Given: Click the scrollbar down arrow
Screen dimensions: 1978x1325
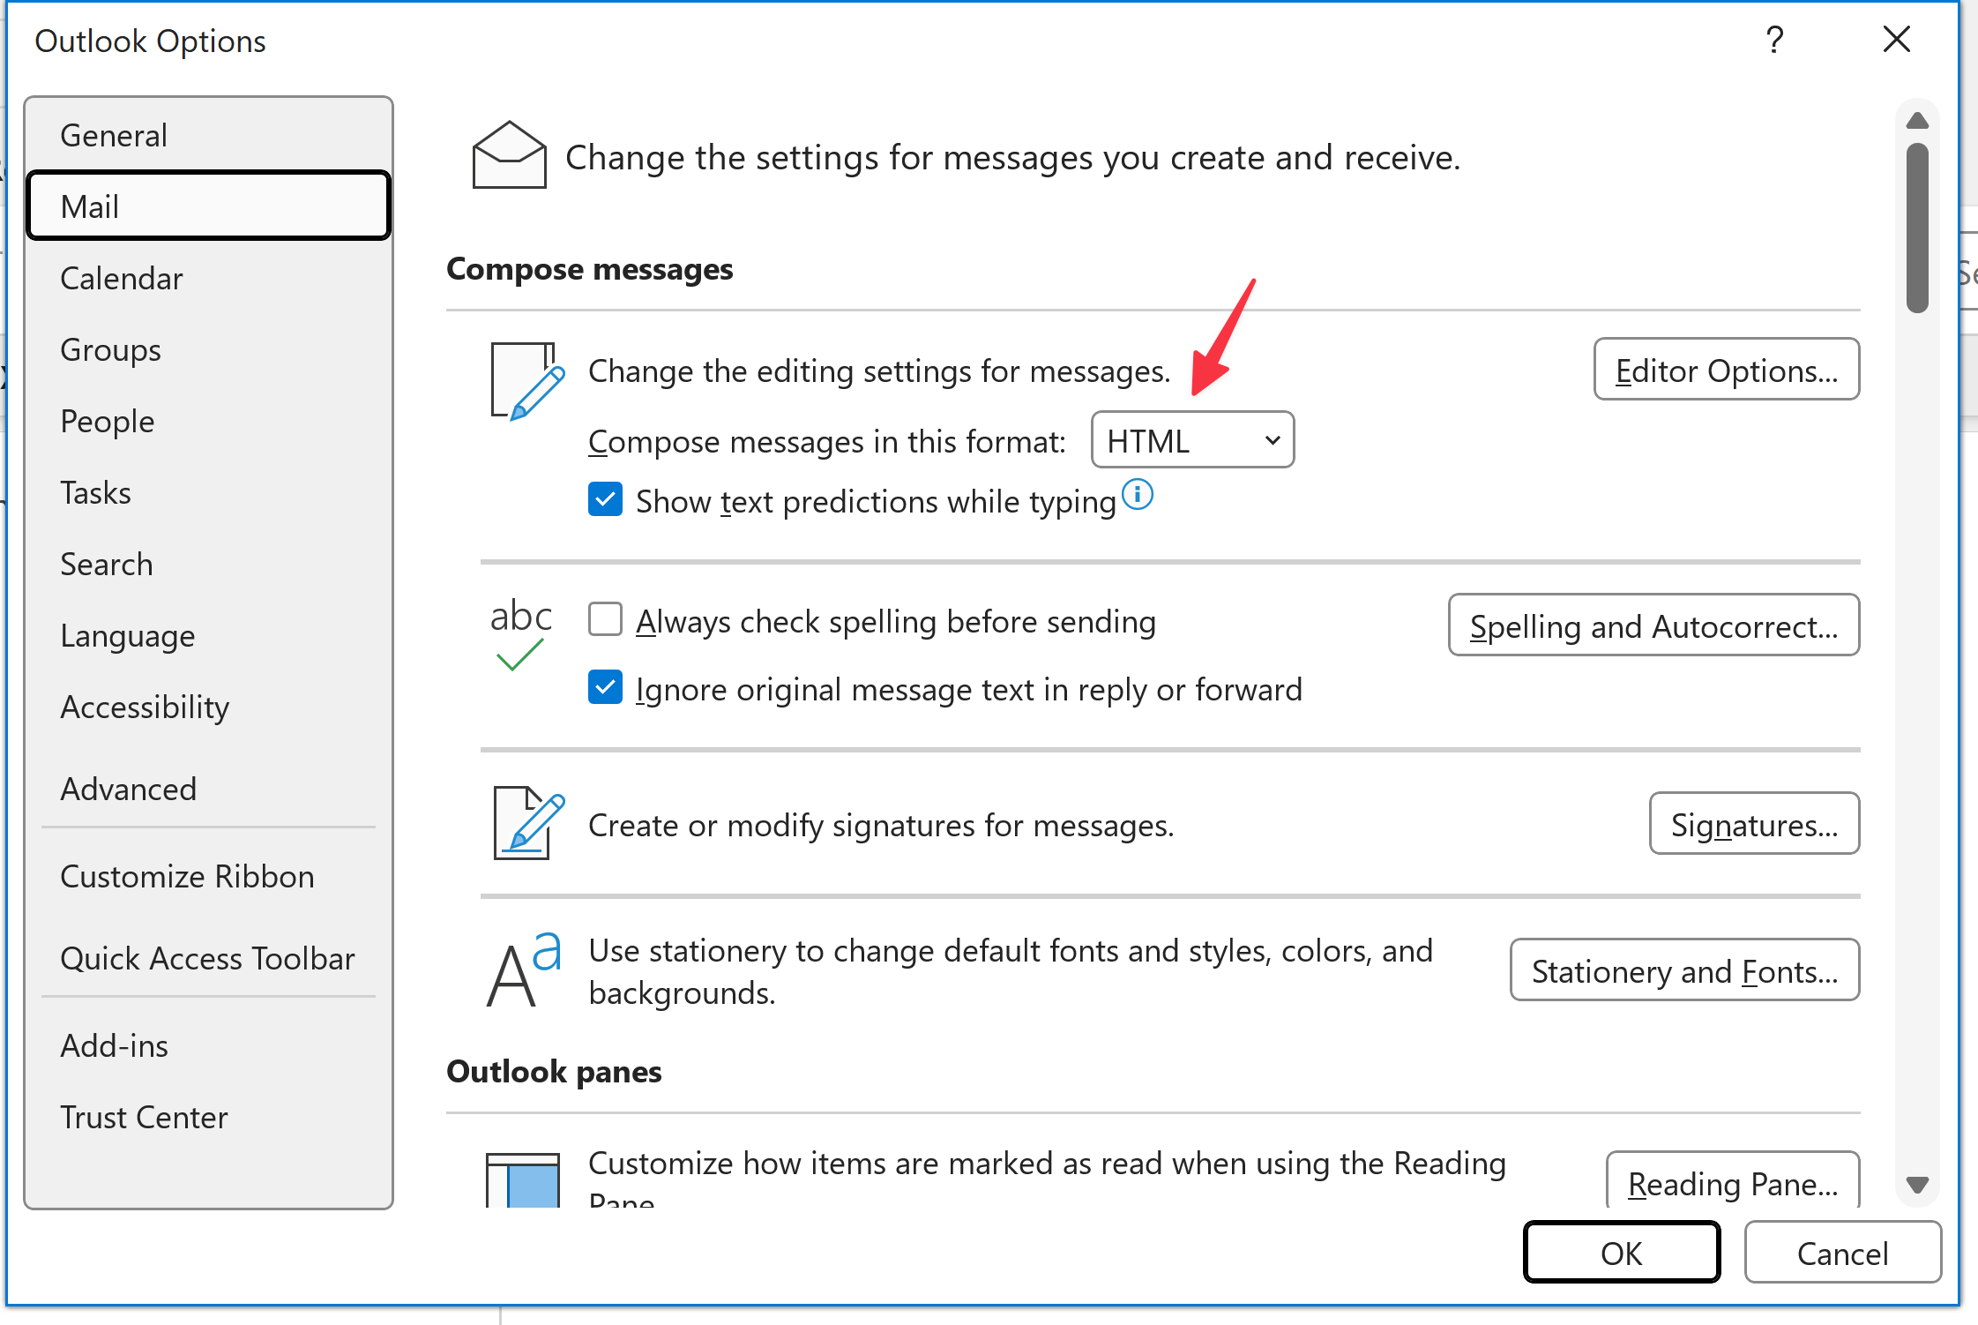Looking at the screenshot, I should (1917, 1185).
